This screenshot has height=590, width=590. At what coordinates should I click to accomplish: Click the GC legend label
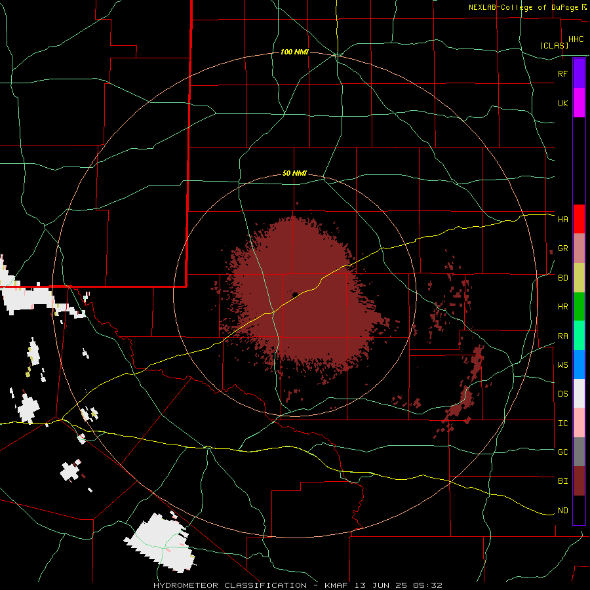(562, 452)
